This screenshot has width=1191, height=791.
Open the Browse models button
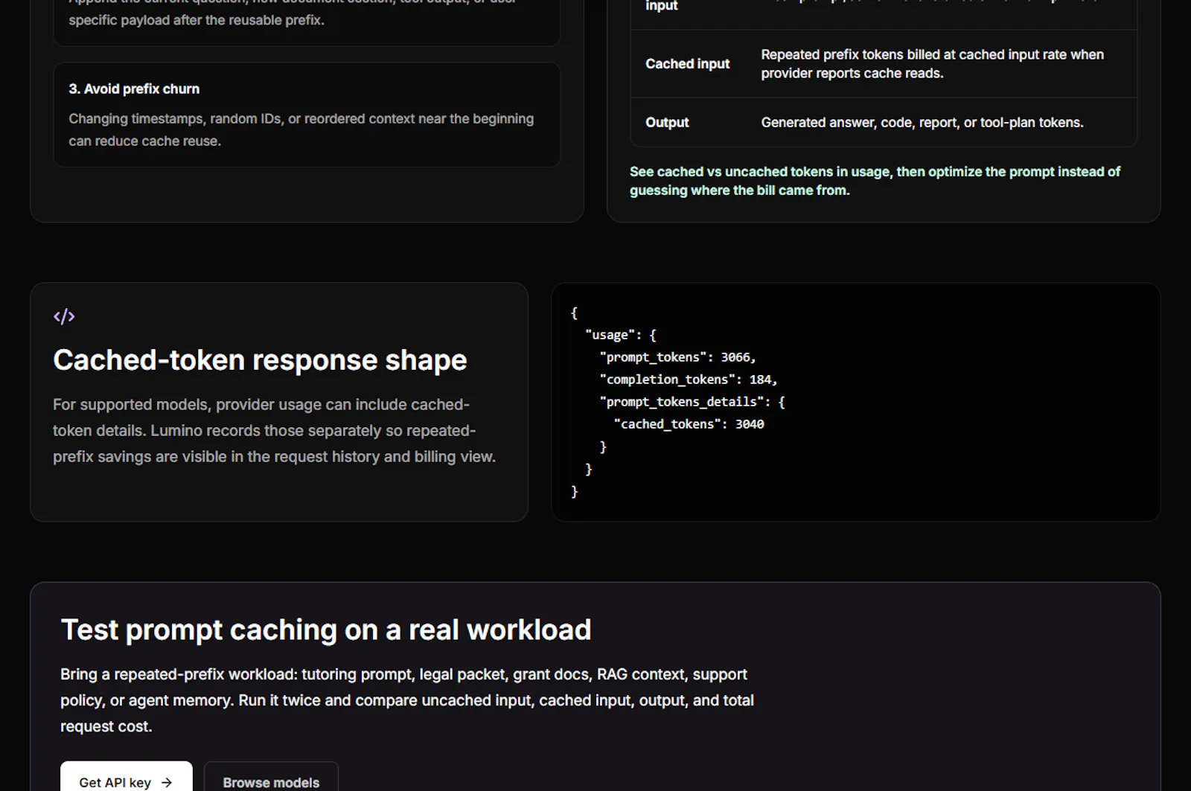click(x=271, y=778)
